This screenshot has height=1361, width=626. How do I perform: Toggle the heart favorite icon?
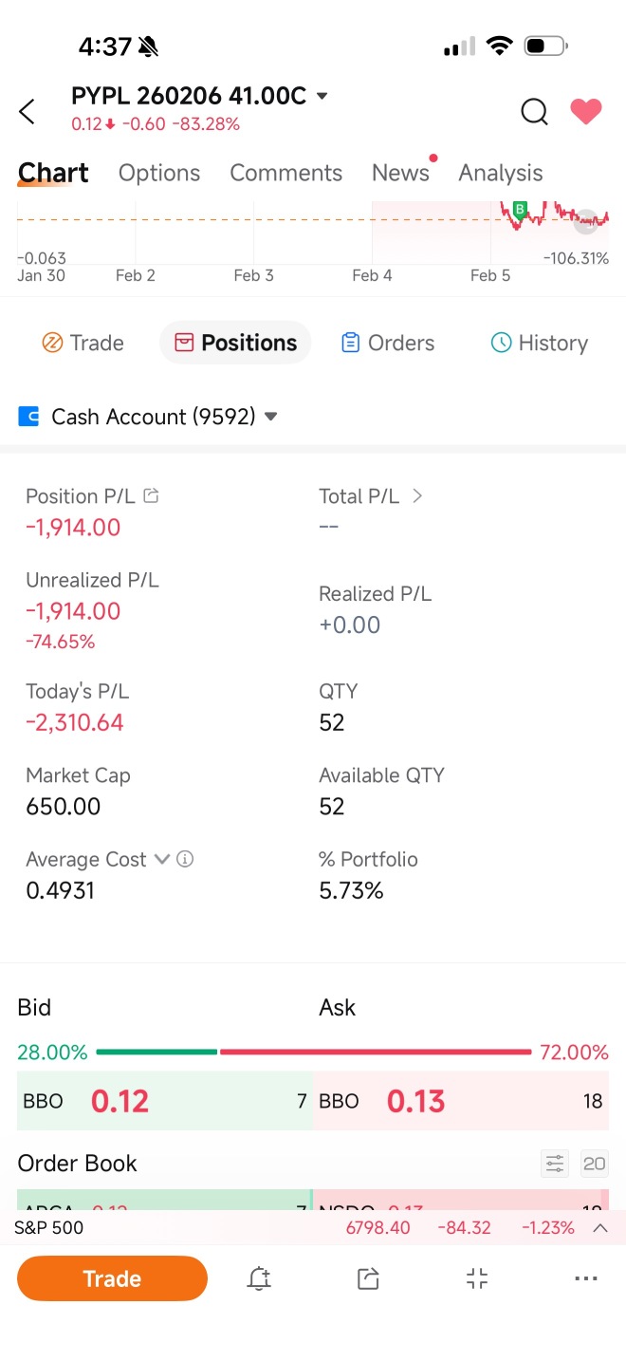coord(586,112)
